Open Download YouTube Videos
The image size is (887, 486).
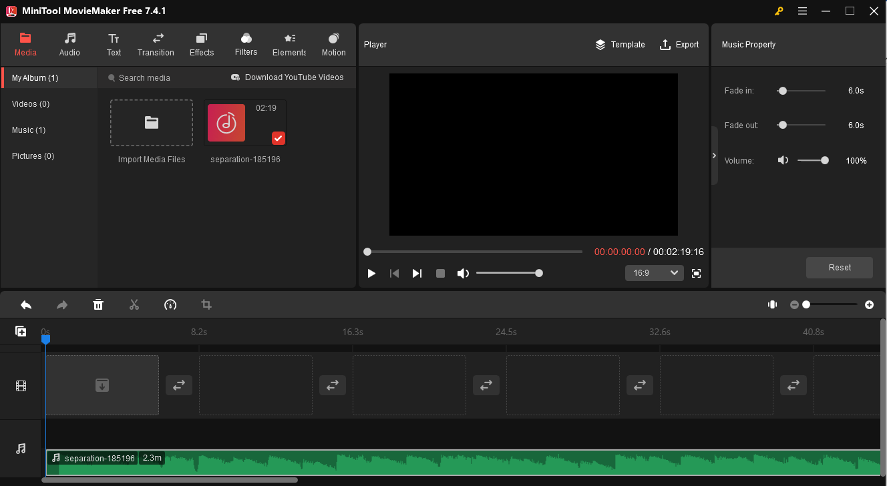click(x=287, y=77)
